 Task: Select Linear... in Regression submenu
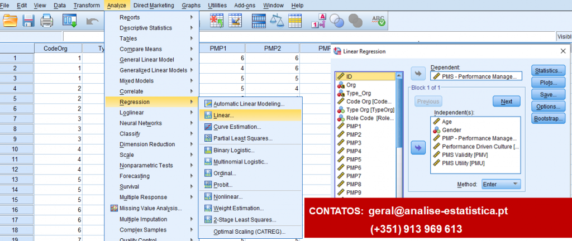[x=250, y=115]
